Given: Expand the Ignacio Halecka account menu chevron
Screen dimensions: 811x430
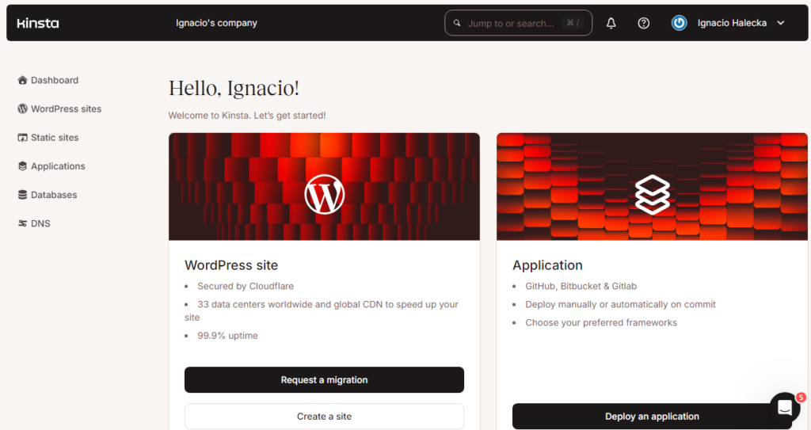Looking at the screenshot, I should 781,23.
